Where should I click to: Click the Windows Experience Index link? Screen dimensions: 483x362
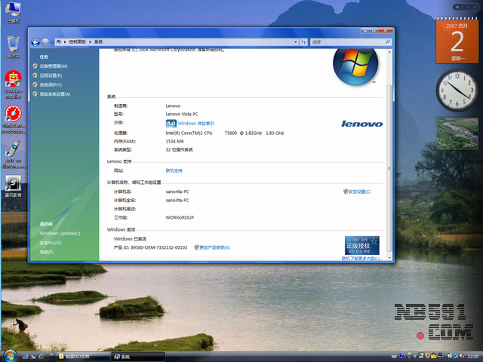195,123
